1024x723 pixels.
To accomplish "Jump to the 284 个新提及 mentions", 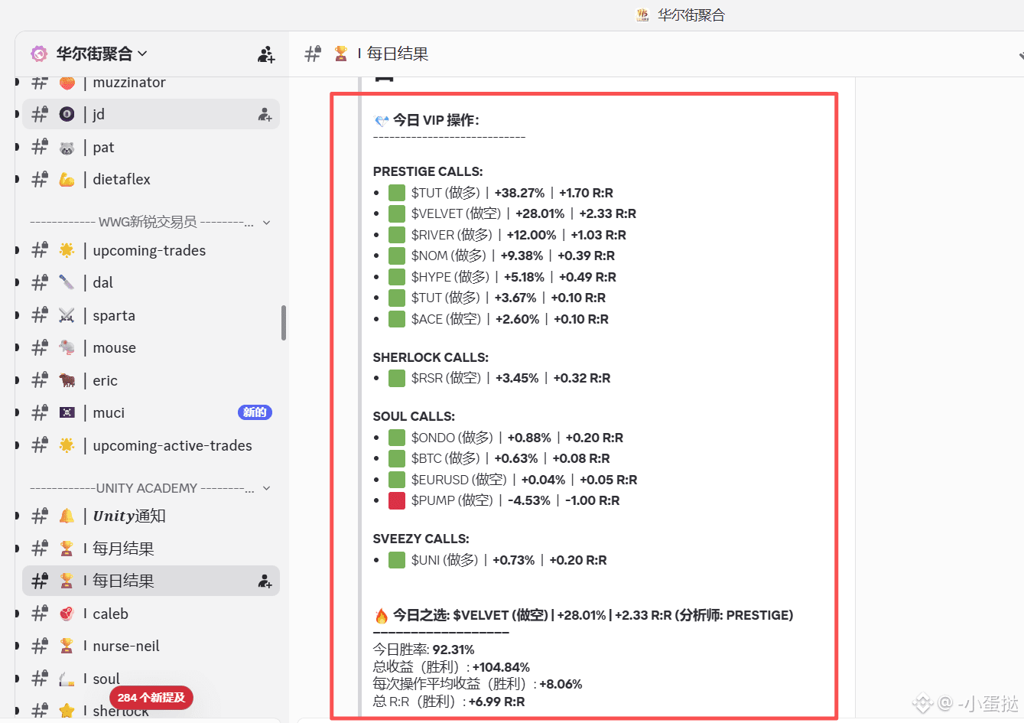I will 151,698.
